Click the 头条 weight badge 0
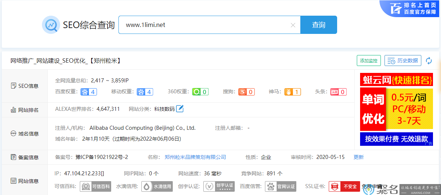441x195 pixels. click(338, 92)
